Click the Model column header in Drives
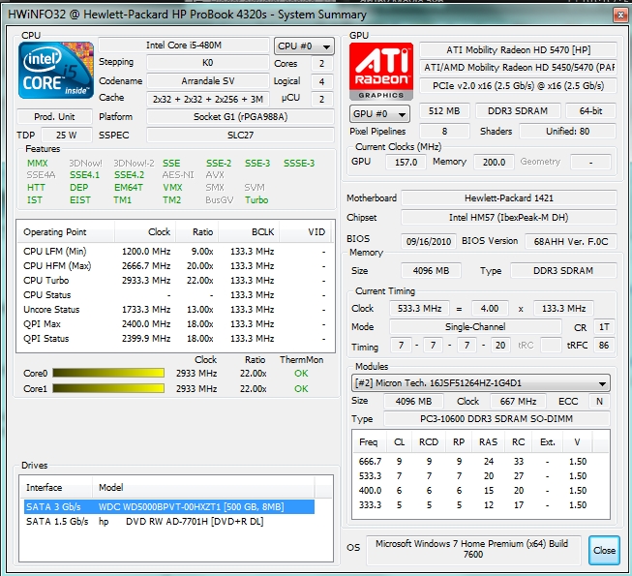632x576 pixels. tap(203, 487)
